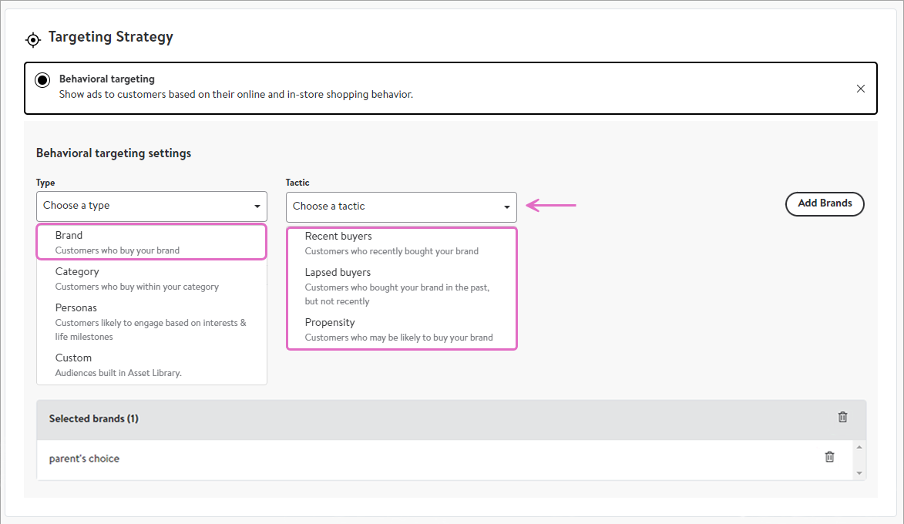Viewport: 904px width, 524px height.
Task: Choose Lapsed buyers tactic
Action: [401, 286]
